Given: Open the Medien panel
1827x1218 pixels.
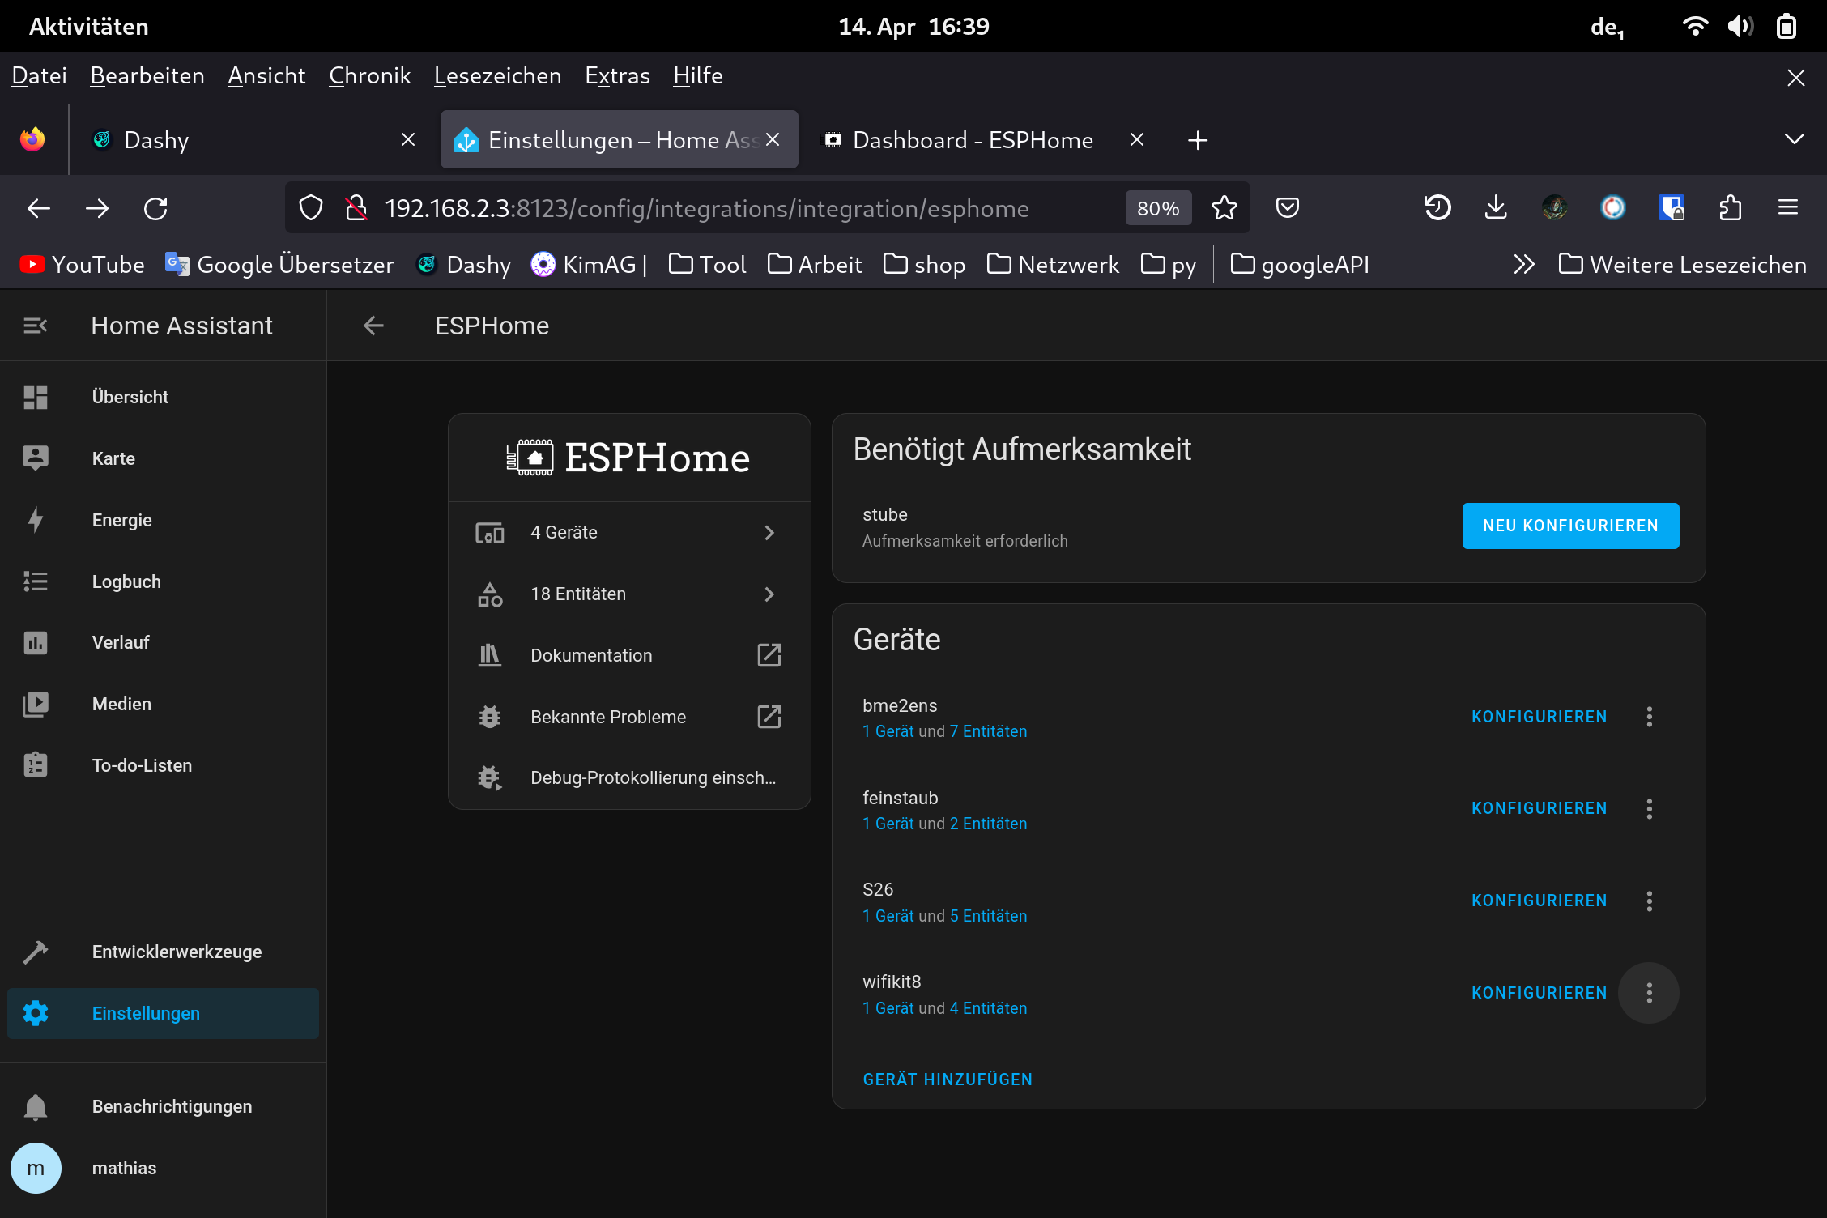Looking at the screenshot, I should point(121,704).
